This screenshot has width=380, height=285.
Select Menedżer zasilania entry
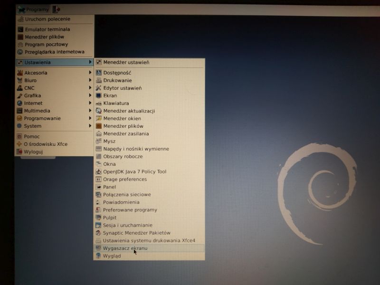coord(125,133)
